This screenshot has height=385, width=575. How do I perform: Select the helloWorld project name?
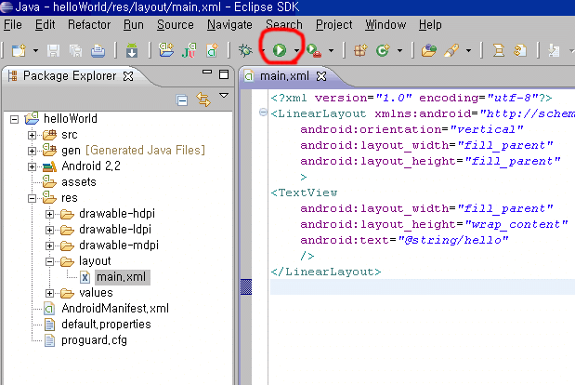tap(71, 118)
